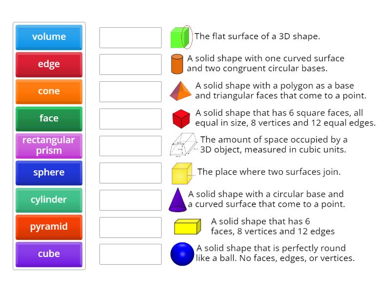
Task: Select the volume word tile
Action: tap(49, 37)
